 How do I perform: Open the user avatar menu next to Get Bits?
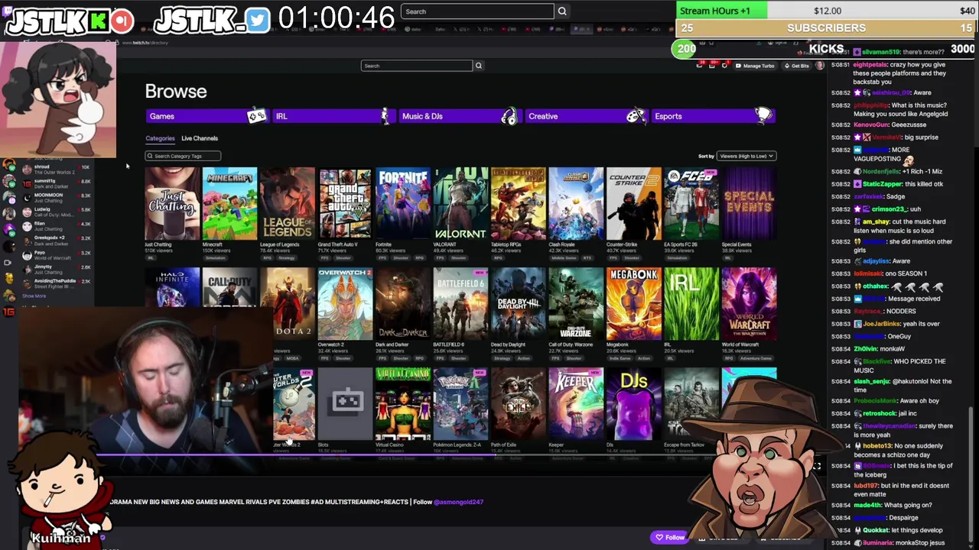pyautogui.click(x=820, y=66)
